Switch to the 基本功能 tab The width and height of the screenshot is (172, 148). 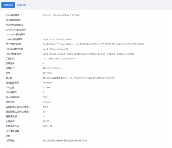22,5
